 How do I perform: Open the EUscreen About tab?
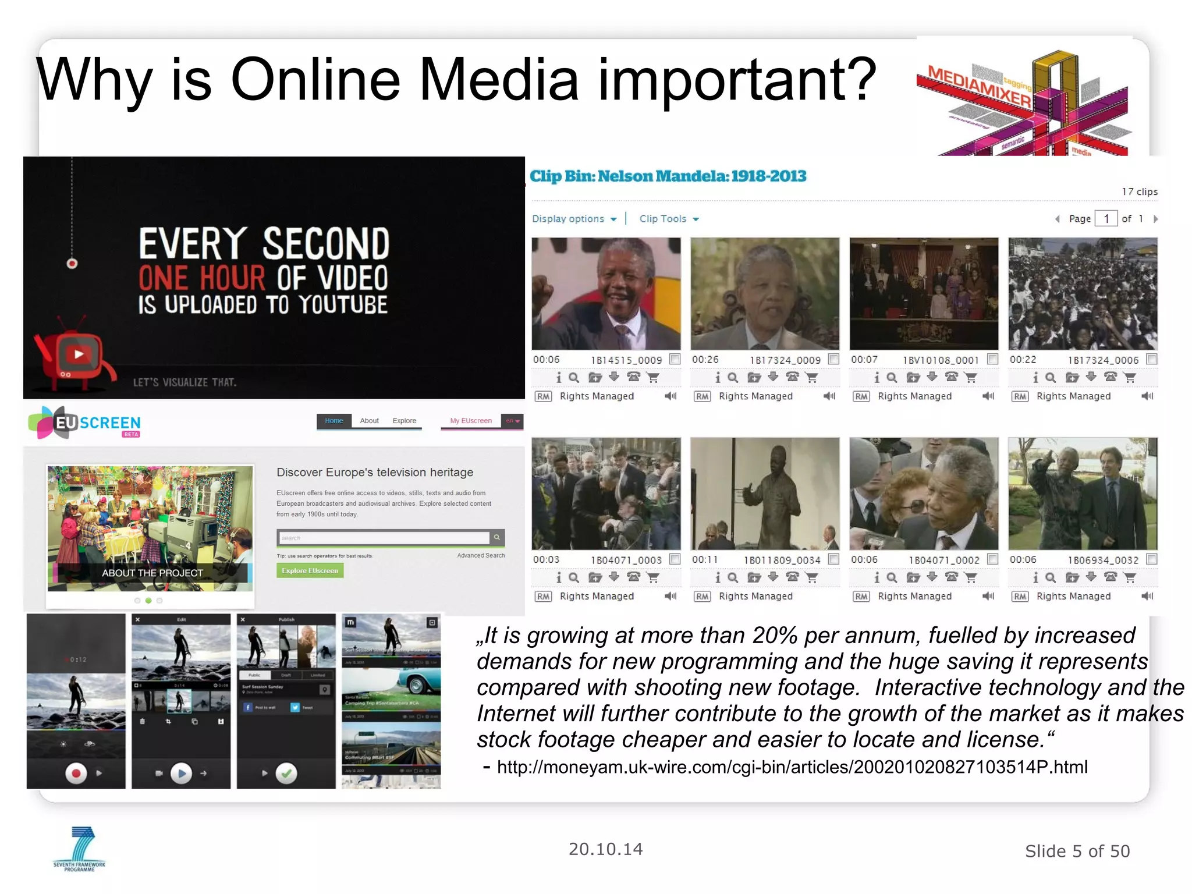[x=369, y=421]
